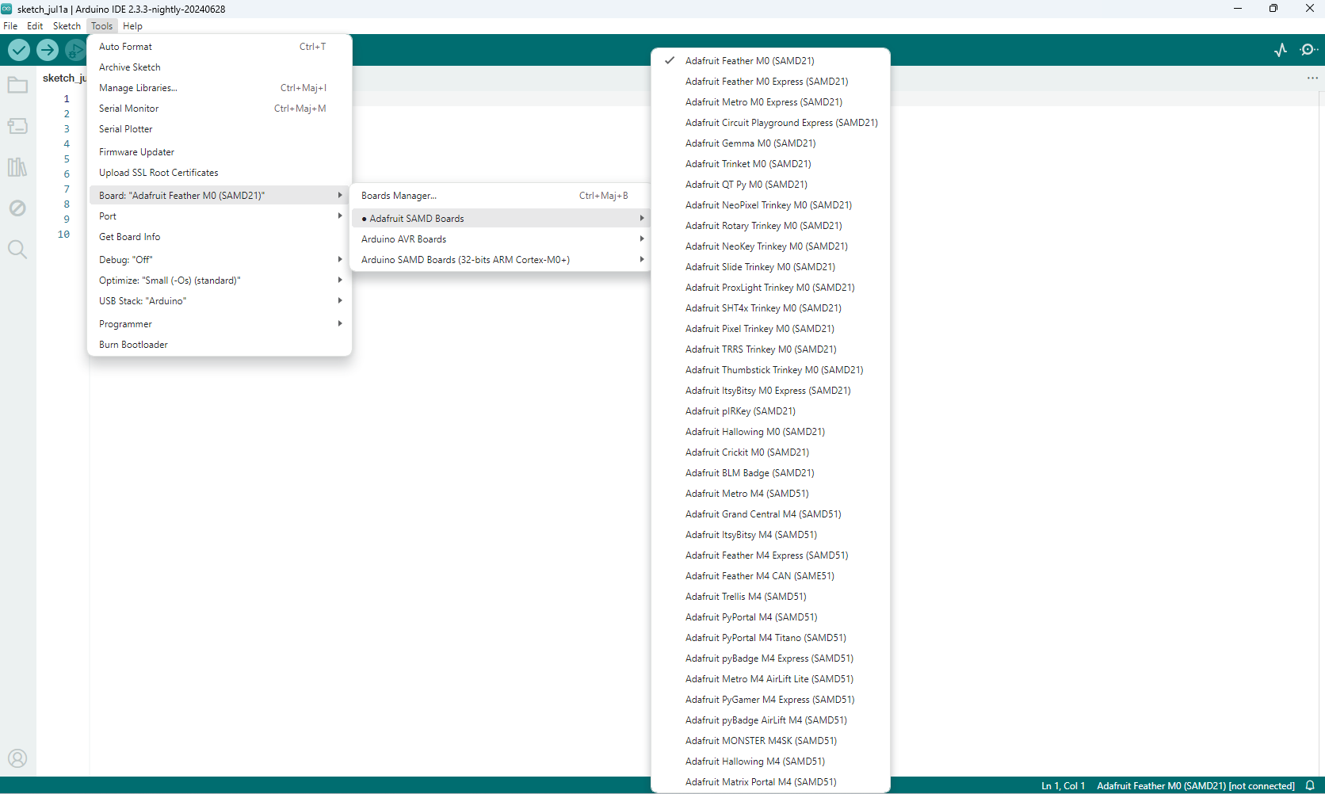Select the checked Adafruit Feather M0 board

coord(770,61)
